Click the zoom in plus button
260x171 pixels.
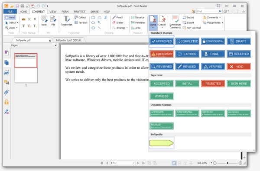[240, 163]
